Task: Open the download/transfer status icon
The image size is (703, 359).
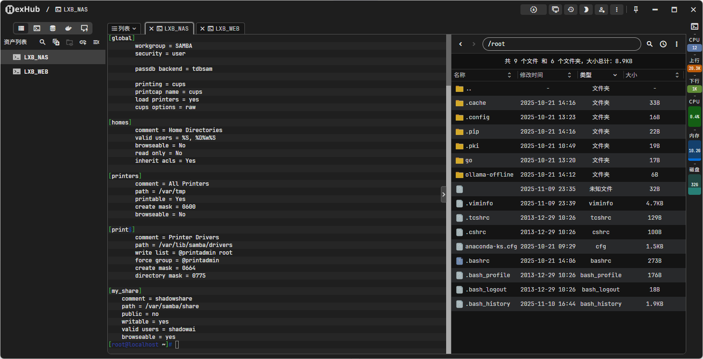Action: click(x=533, y=10)
